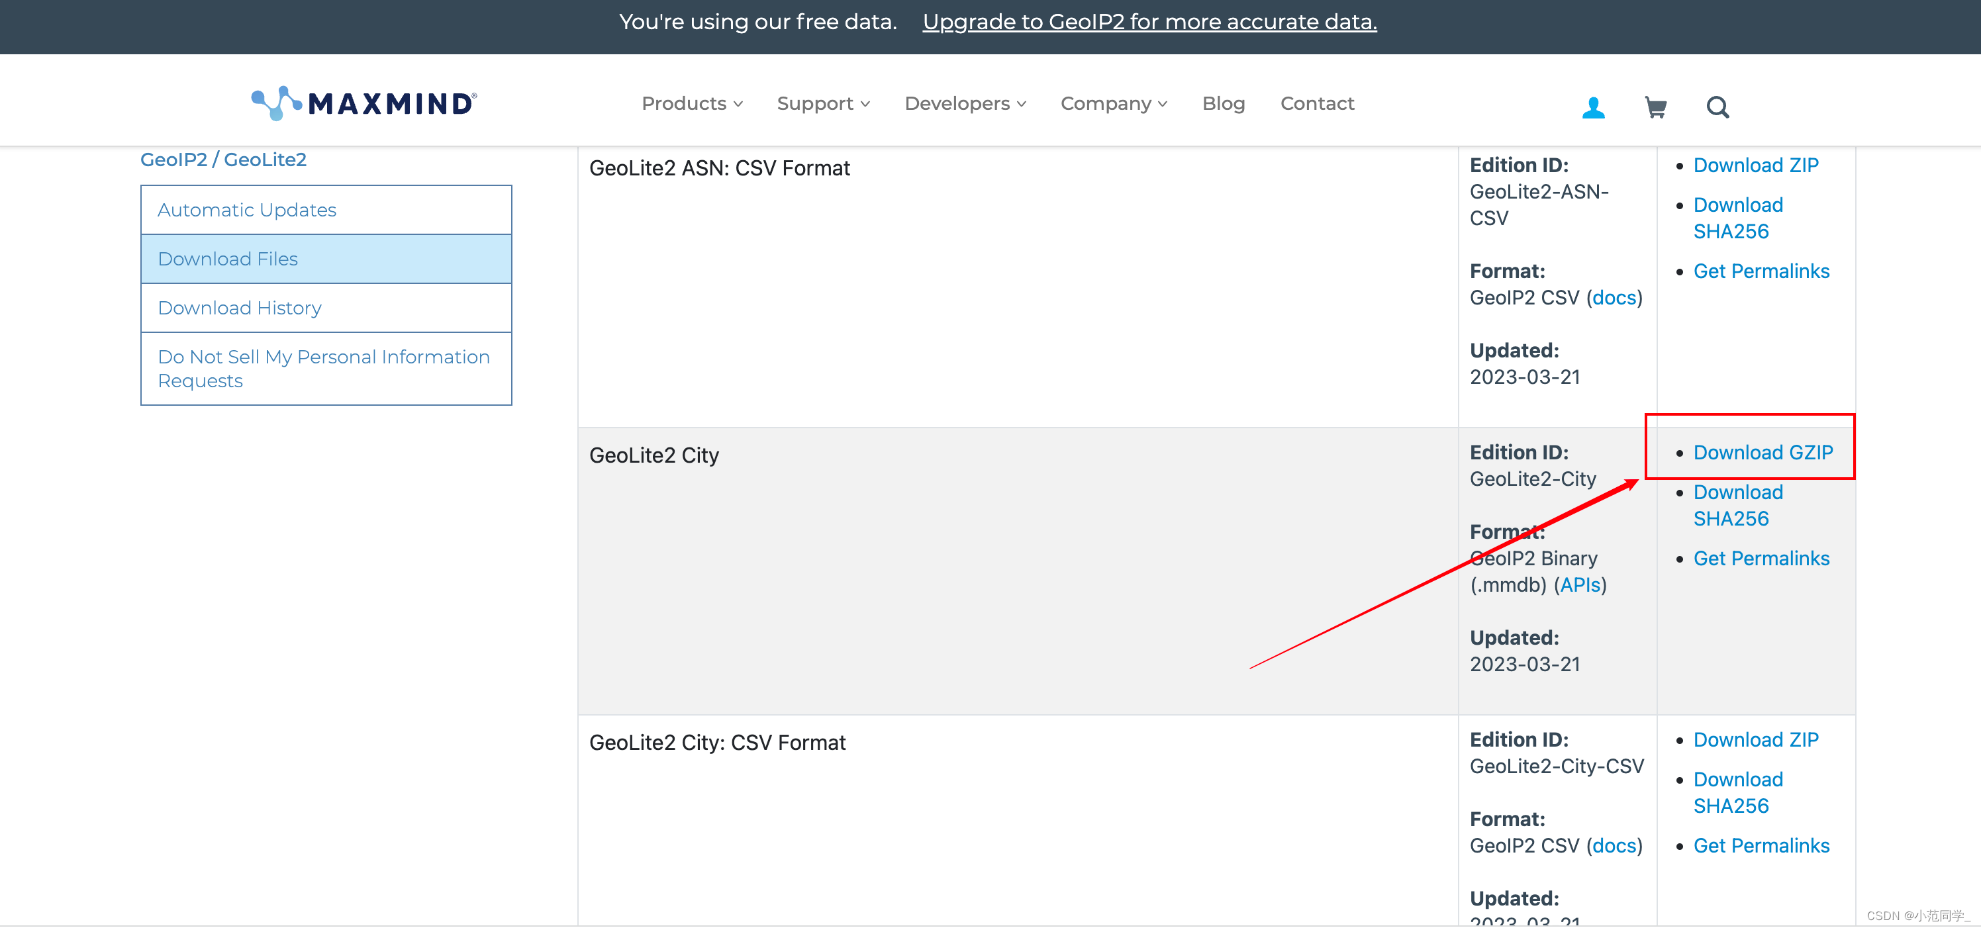Expand the Support dropdown menu
This screenshot has height=928, width=1981.
pos(823,103)
